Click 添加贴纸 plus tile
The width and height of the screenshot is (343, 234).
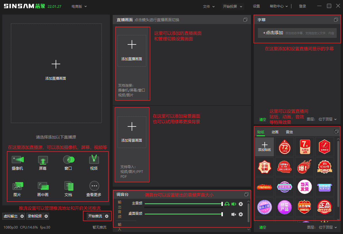[264, 147]
